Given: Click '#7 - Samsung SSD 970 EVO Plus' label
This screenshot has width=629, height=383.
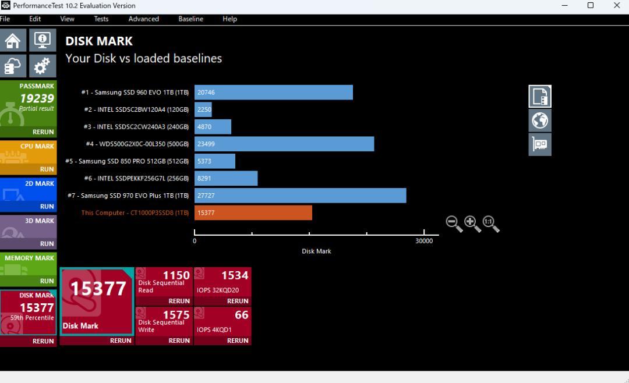Looking at the screenshot, I should (x=128, y=196).
